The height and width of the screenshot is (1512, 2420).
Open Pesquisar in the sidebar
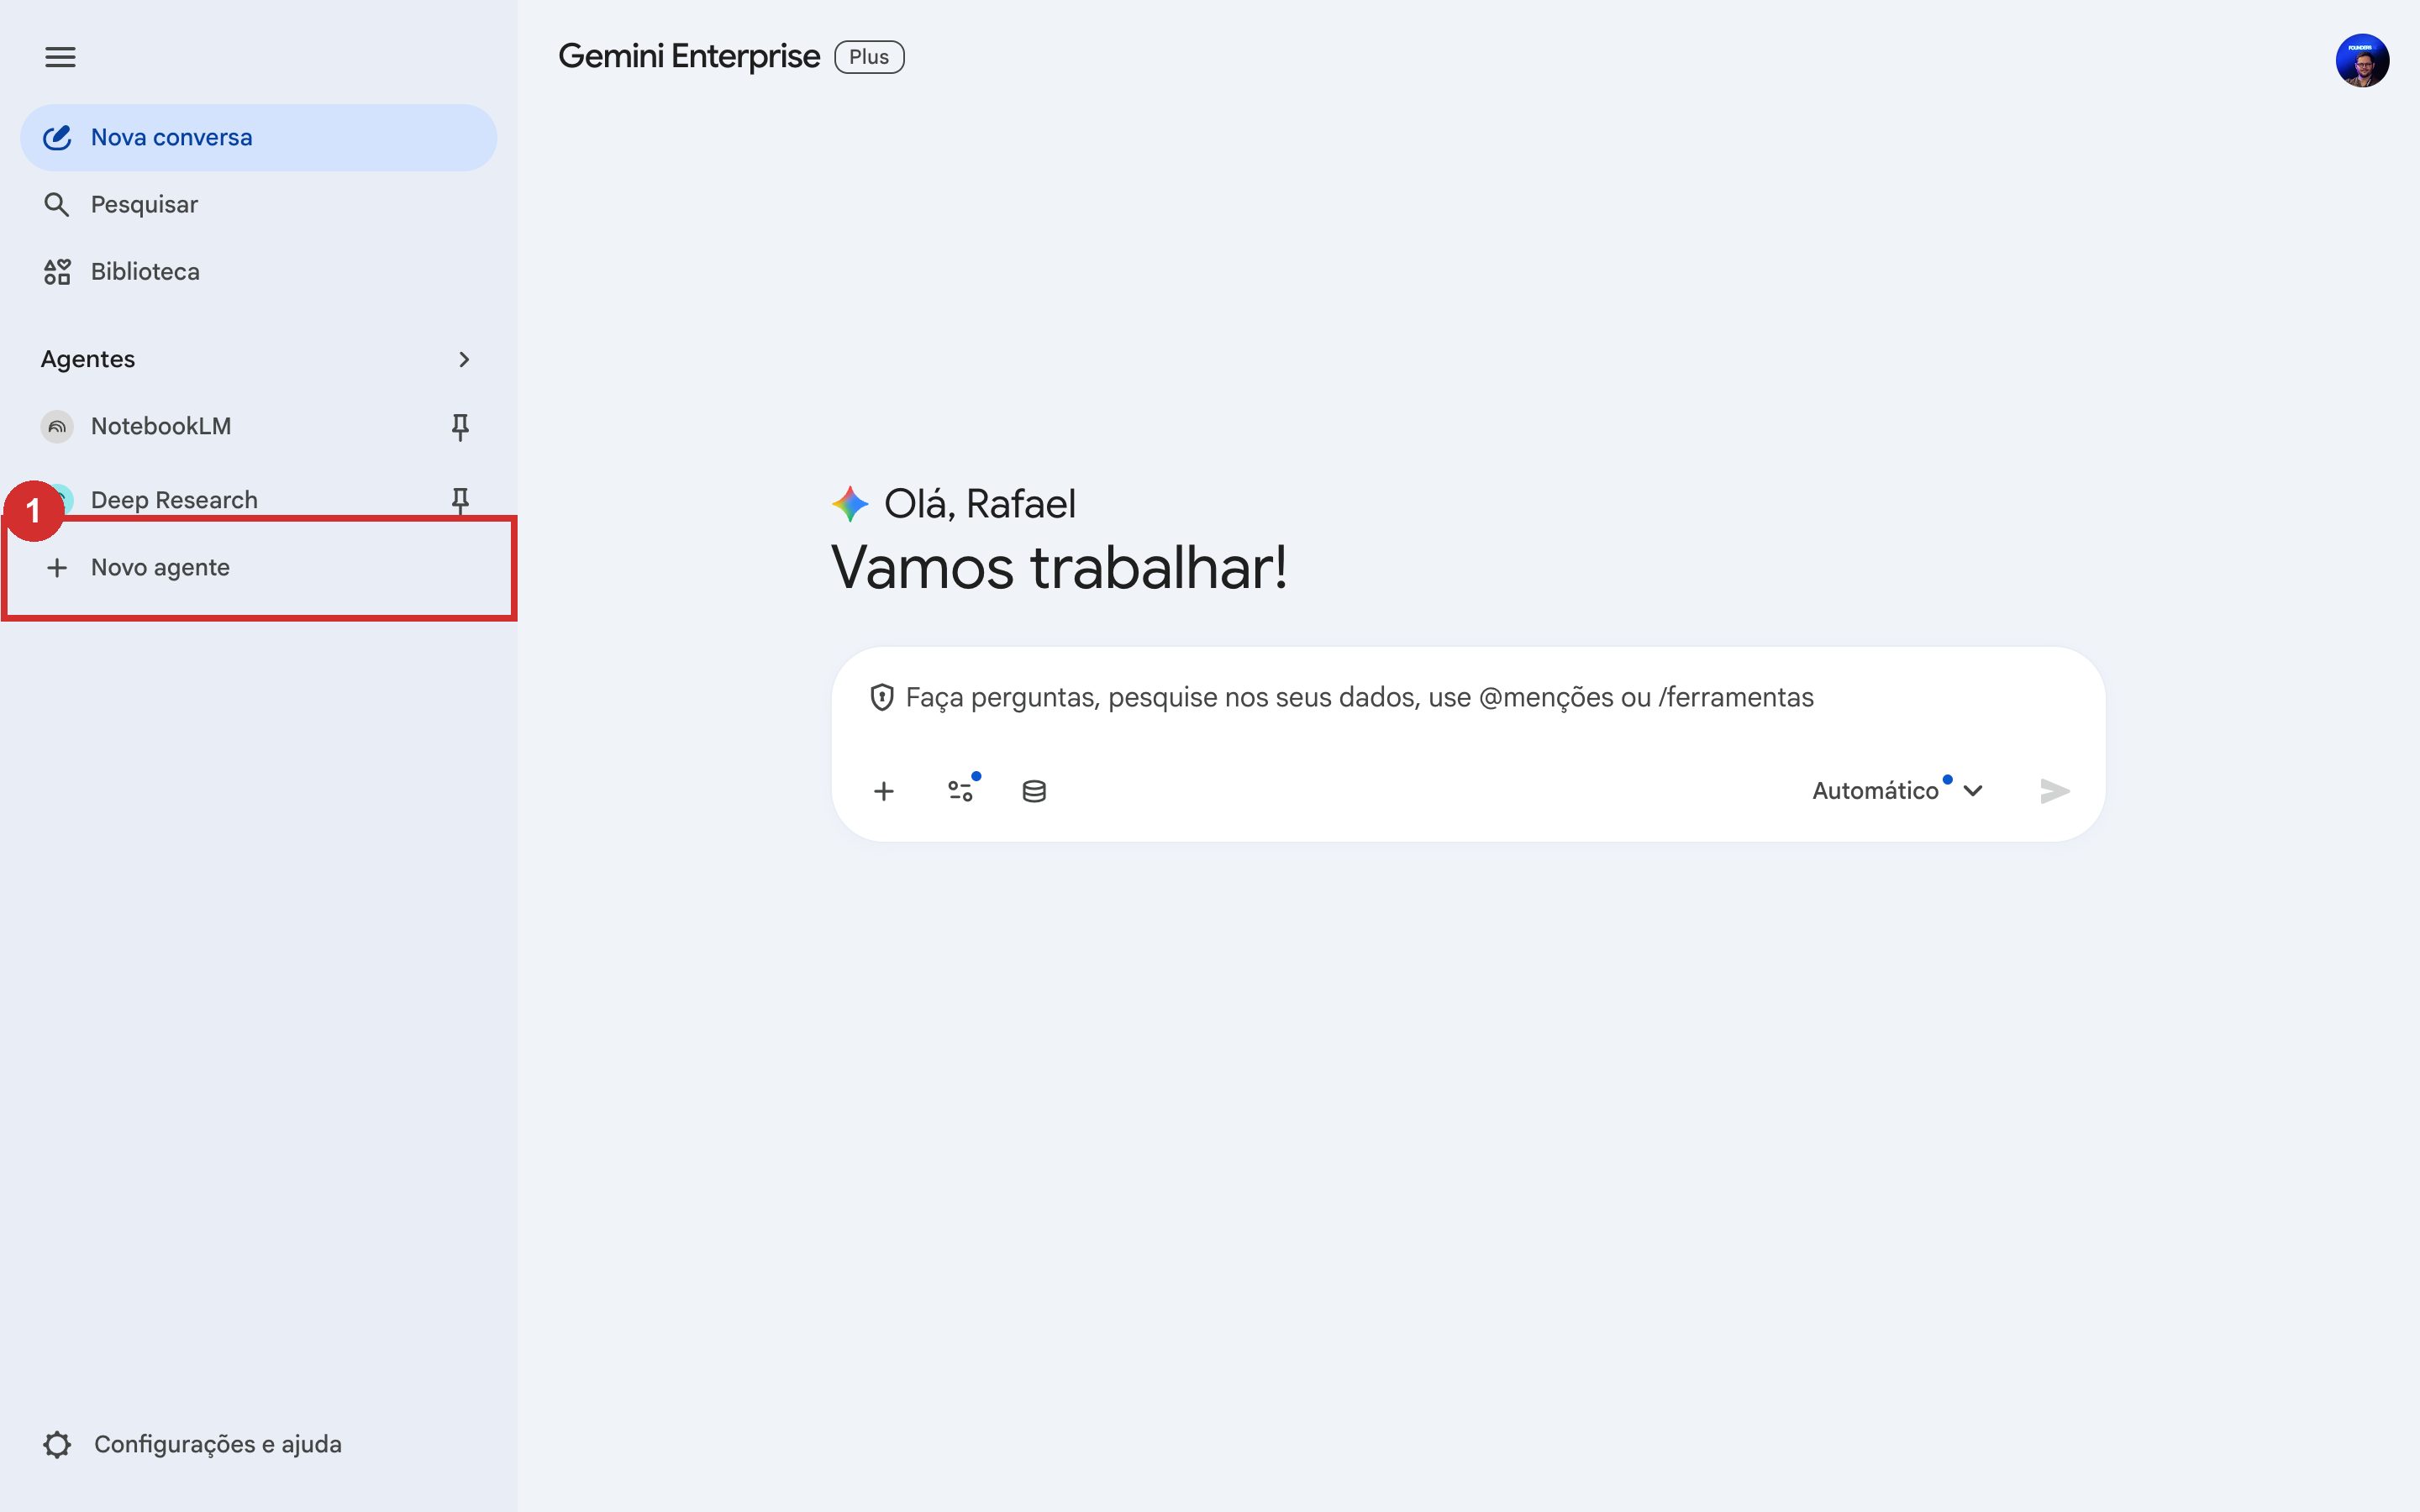pos(258,204)
